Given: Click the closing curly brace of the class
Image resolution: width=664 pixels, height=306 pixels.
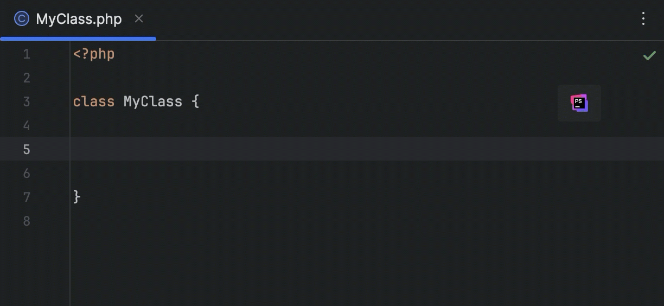Looking at the screenshot, I should [x=76, y=197].
